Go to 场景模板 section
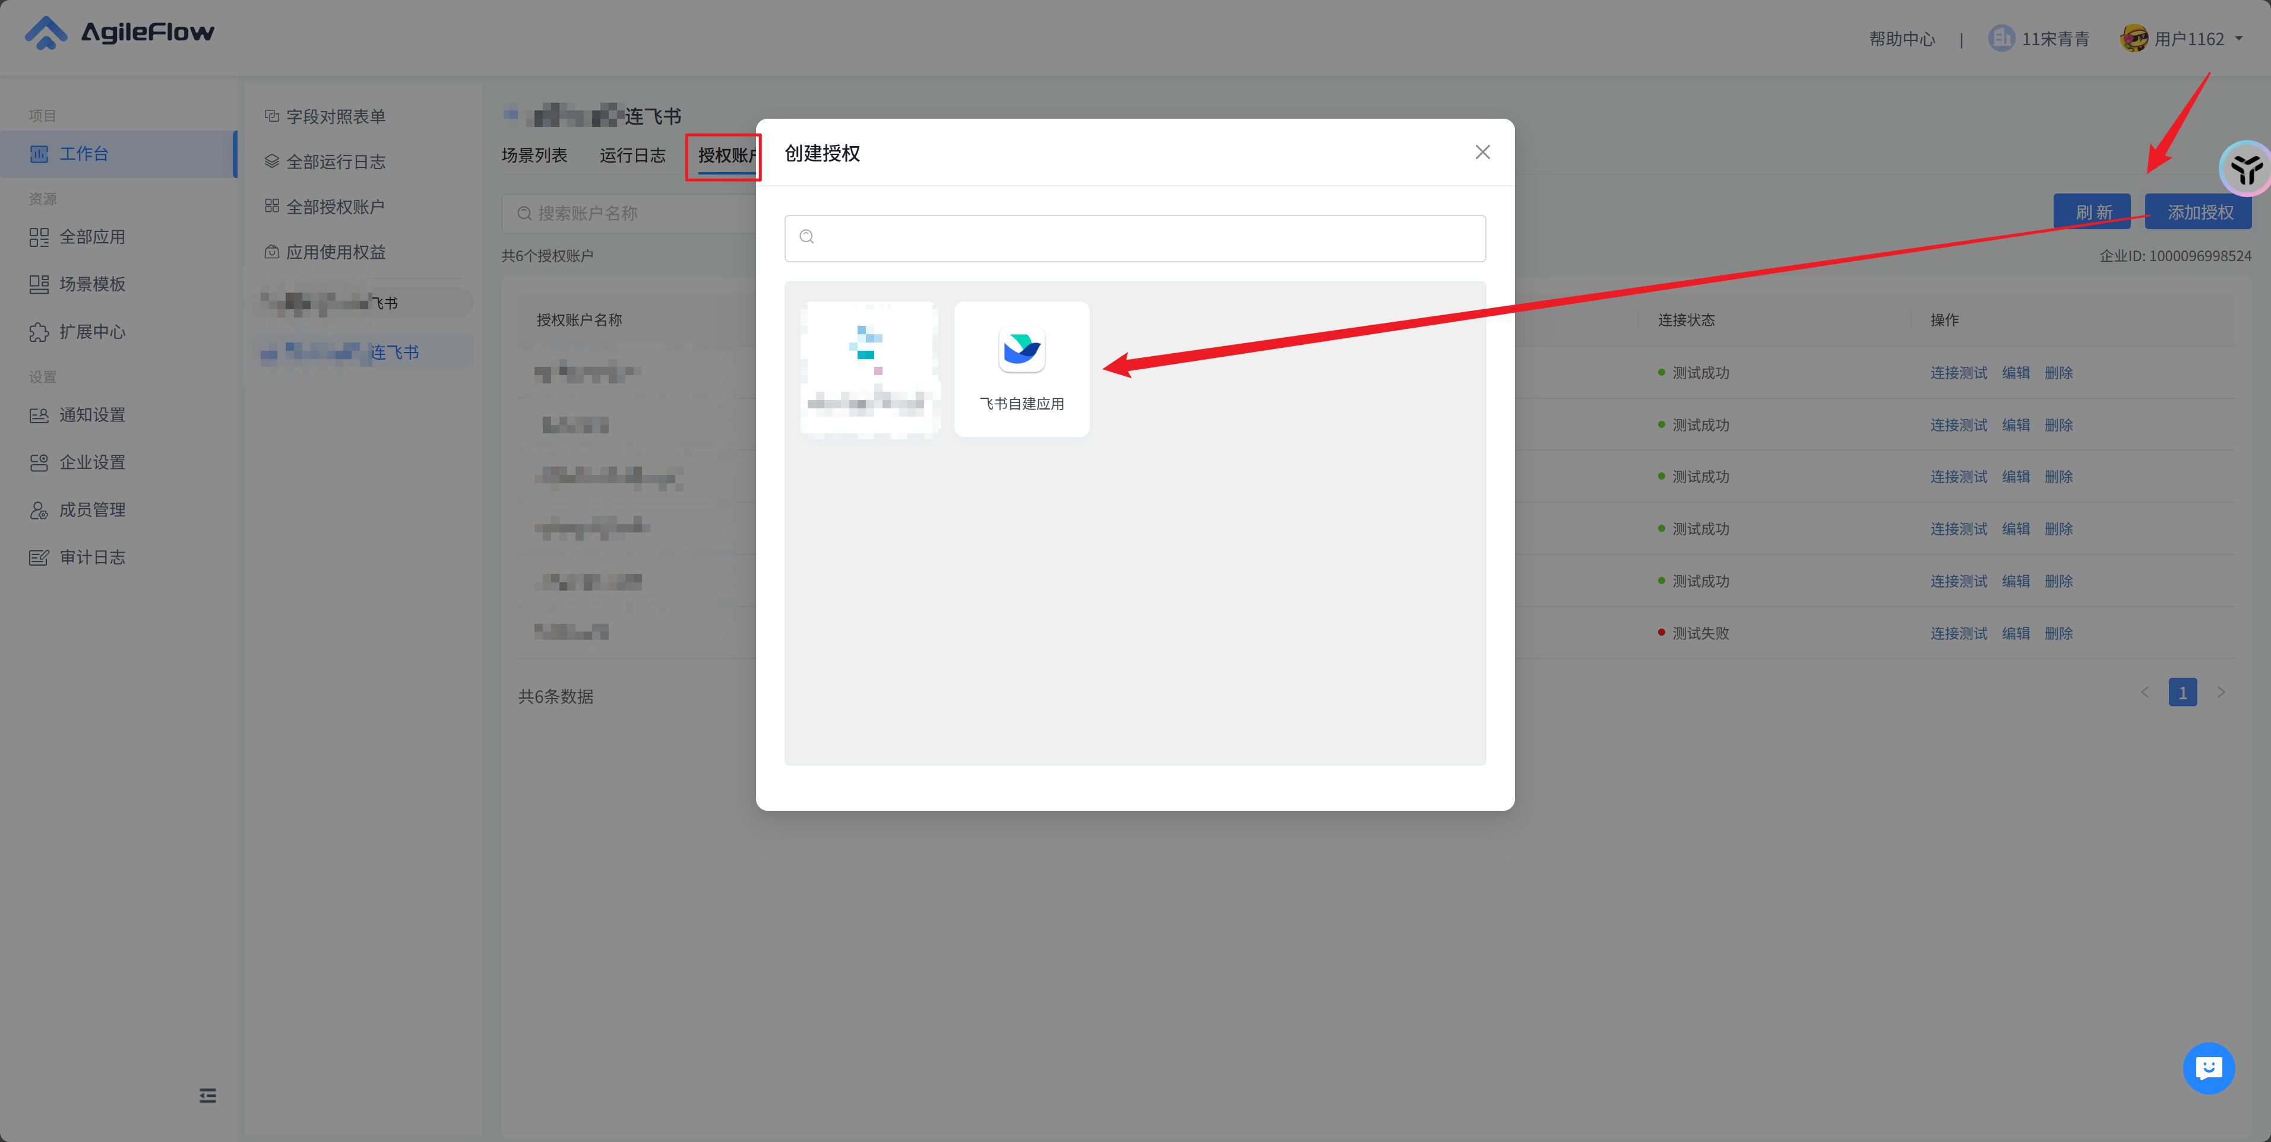Image resolution: width=2271 pixels, height=1142 pixels. point(91,284)
